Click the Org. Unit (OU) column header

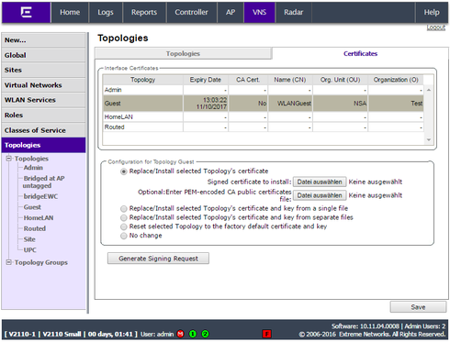pyautogui.click(x=340, y=80)
